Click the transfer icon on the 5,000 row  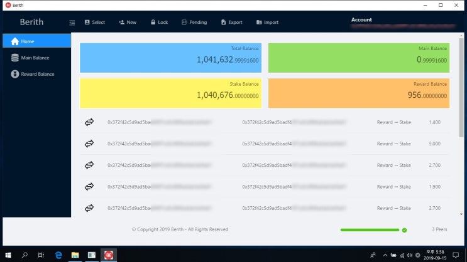pos(89,144)
